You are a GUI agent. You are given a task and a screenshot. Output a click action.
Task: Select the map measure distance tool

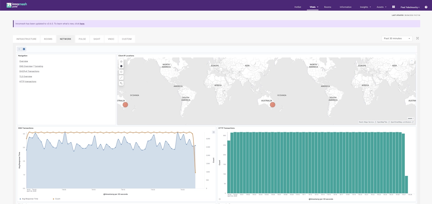tap(121, 77)
